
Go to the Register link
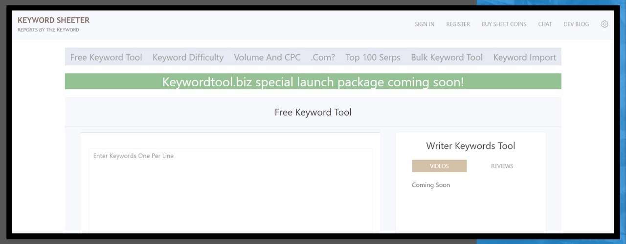click(458, 24)
